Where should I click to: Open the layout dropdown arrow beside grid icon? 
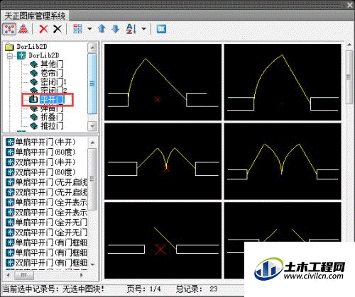89,29
